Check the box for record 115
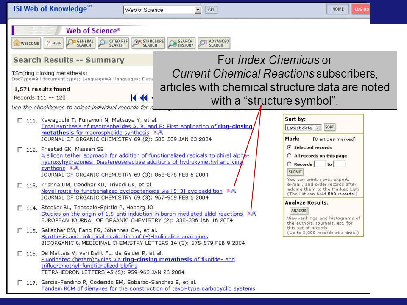407x305 pixels. coord(20,231)
